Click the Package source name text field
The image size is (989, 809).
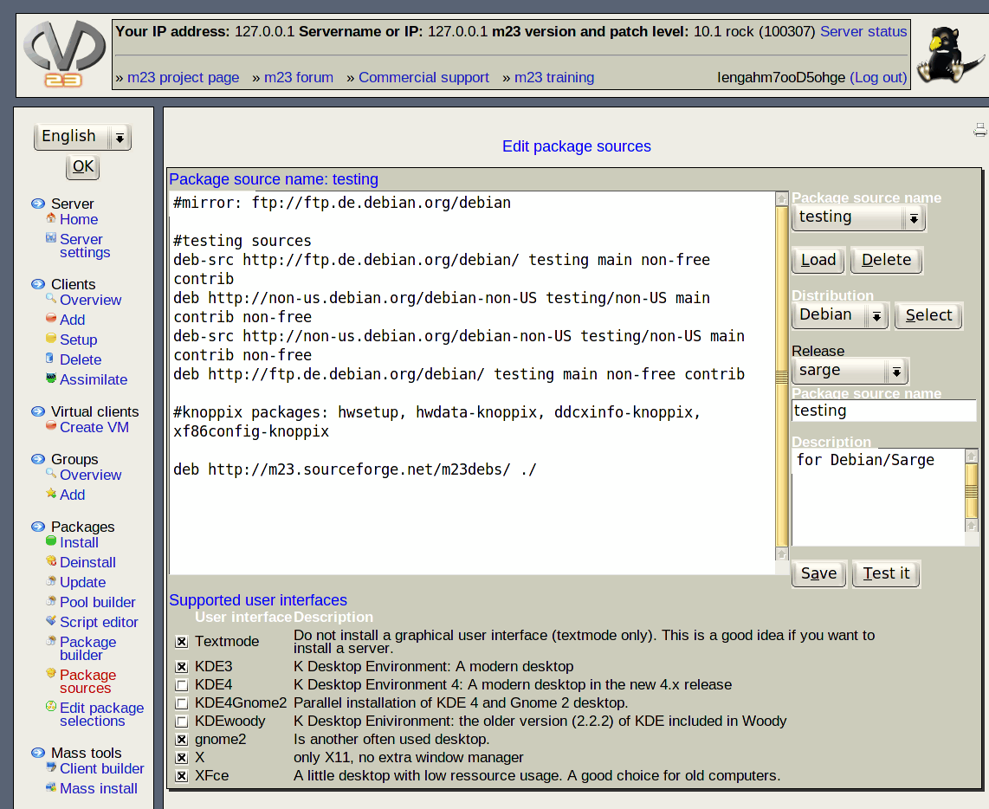[x=883, y=411]
